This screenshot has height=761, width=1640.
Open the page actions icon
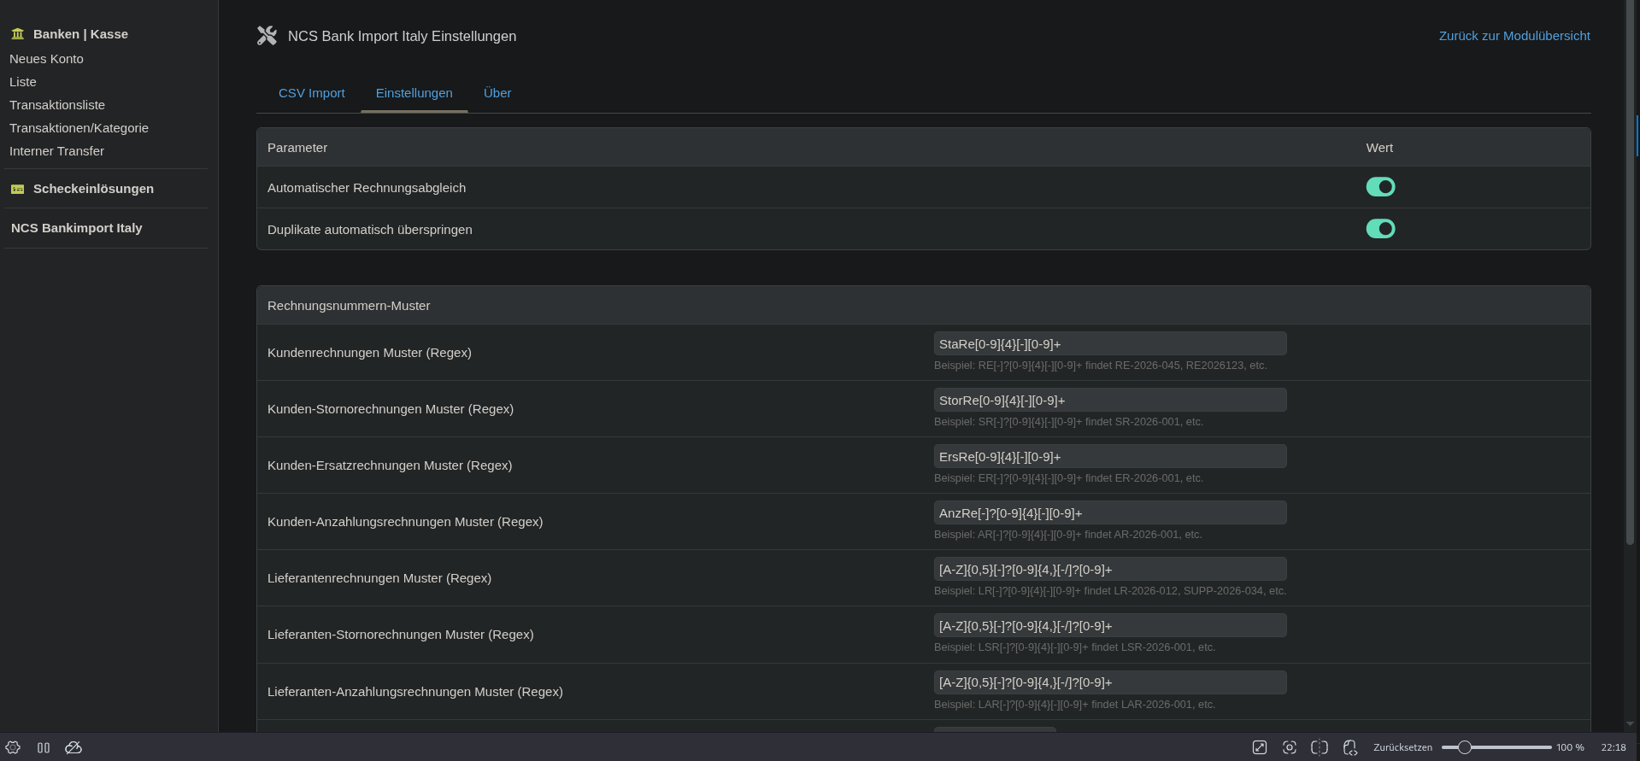tap(1350, 747)
